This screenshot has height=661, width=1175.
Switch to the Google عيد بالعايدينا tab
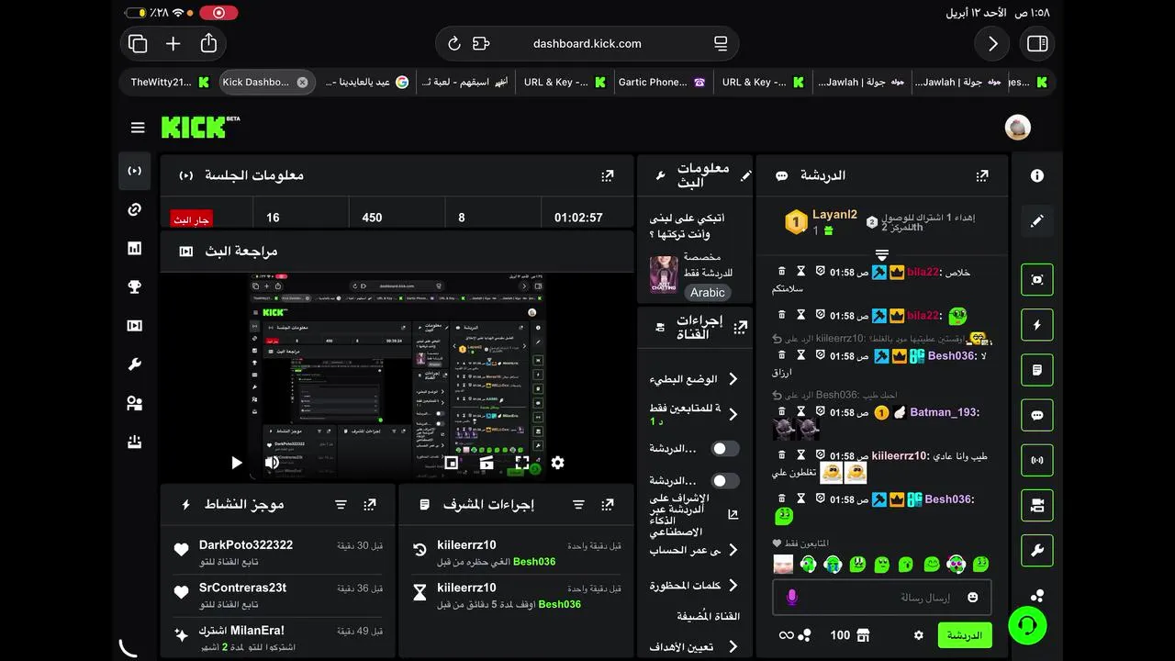point(367,82)
